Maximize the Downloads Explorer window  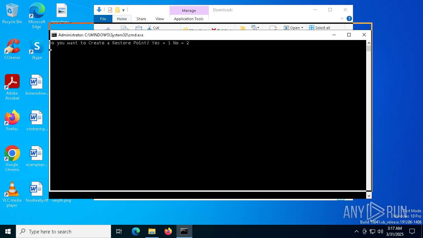(x=330, y=10)
